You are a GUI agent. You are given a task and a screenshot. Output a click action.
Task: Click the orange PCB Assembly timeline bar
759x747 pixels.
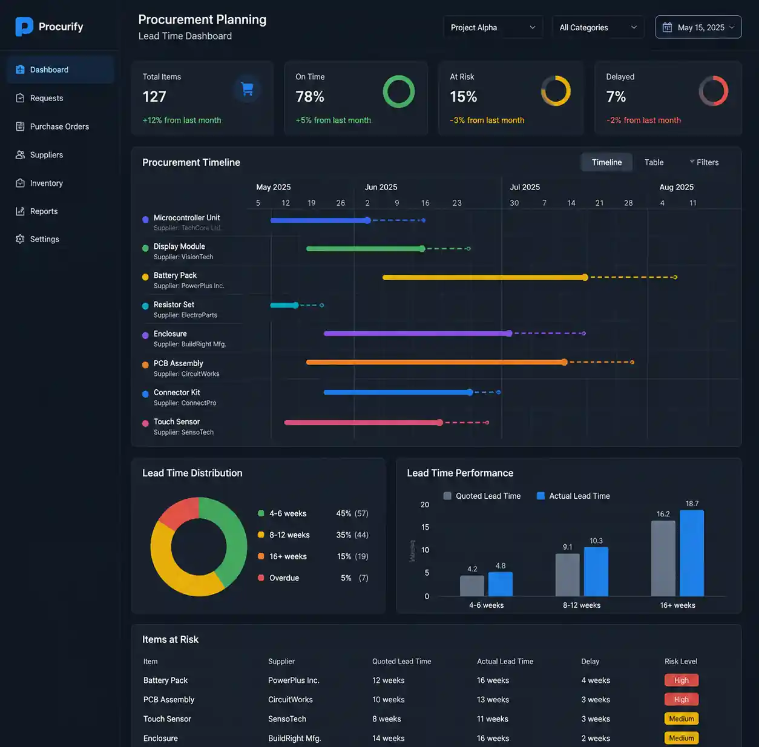pyautogui.click(x=436, y=362)
